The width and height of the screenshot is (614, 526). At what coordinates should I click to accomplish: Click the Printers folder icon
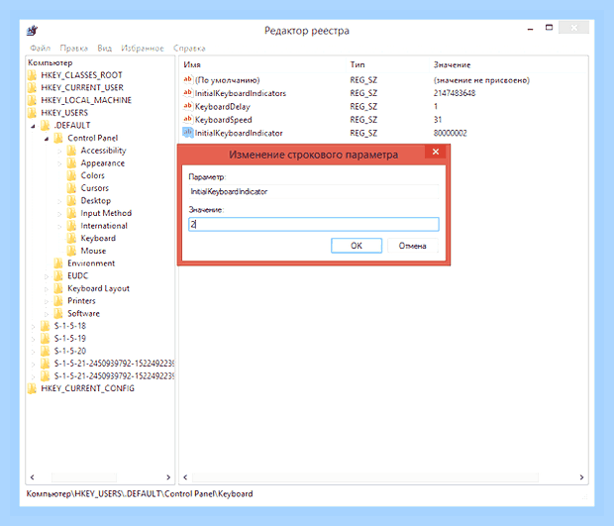[x=58, y=301]
